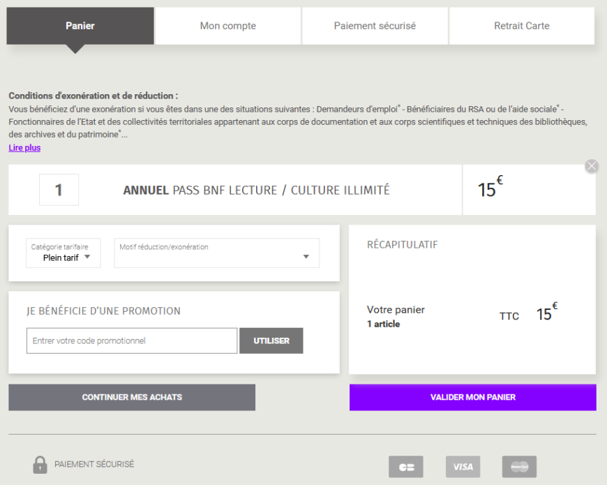The width and height of the screenshot is (607, 485).
Task: Click the Plein tarif dropdown arrow
Action: click(x=87, y=257)
